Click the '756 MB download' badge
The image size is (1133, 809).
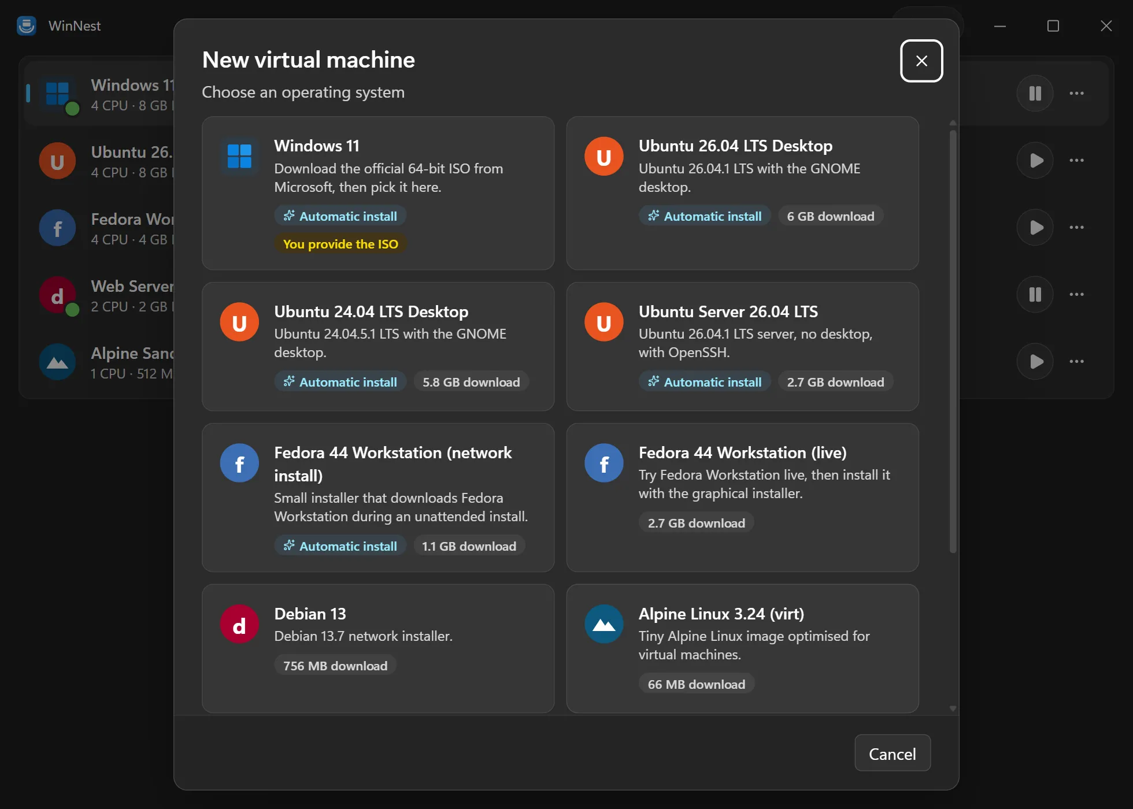pos(335,666)
